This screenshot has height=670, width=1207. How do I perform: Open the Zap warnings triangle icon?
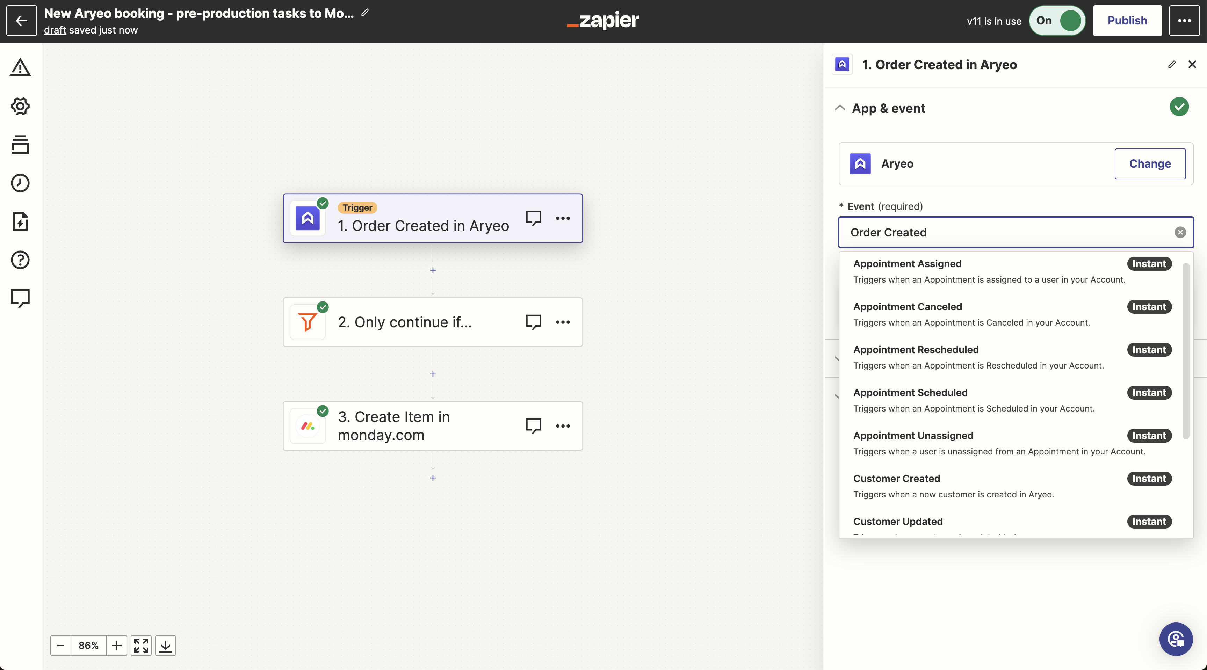(x=20, y=67)
